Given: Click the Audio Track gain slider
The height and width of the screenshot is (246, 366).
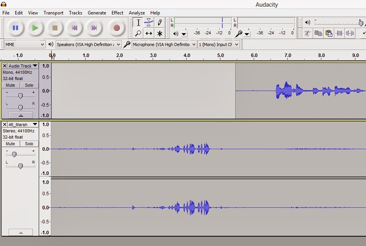Looking at the screenshot, I should tap(20, 95).
